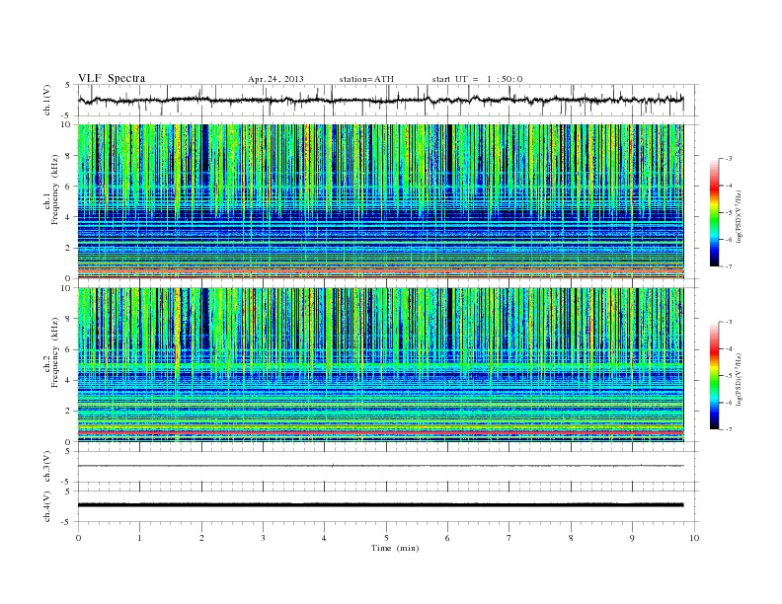Click the "8" tick on the time axis
The width and height of the screenshot is (782, 604).
[571, 538]
